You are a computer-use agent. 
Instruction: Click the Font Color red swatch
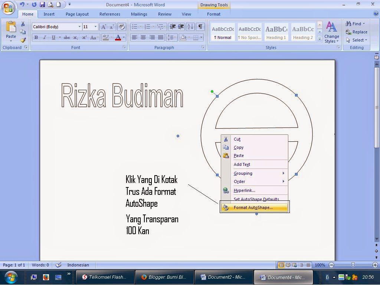tap(118, 37)
